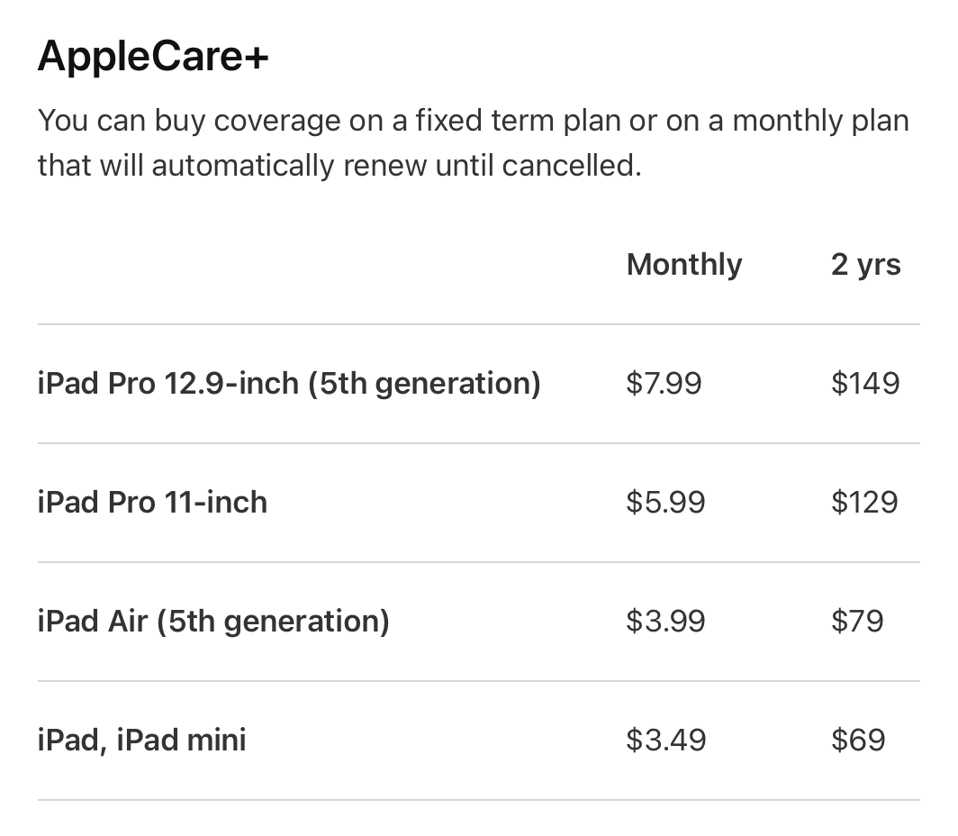Click the iPad Pro 11-inch row label
958x836 pixels.
(152, 502)
